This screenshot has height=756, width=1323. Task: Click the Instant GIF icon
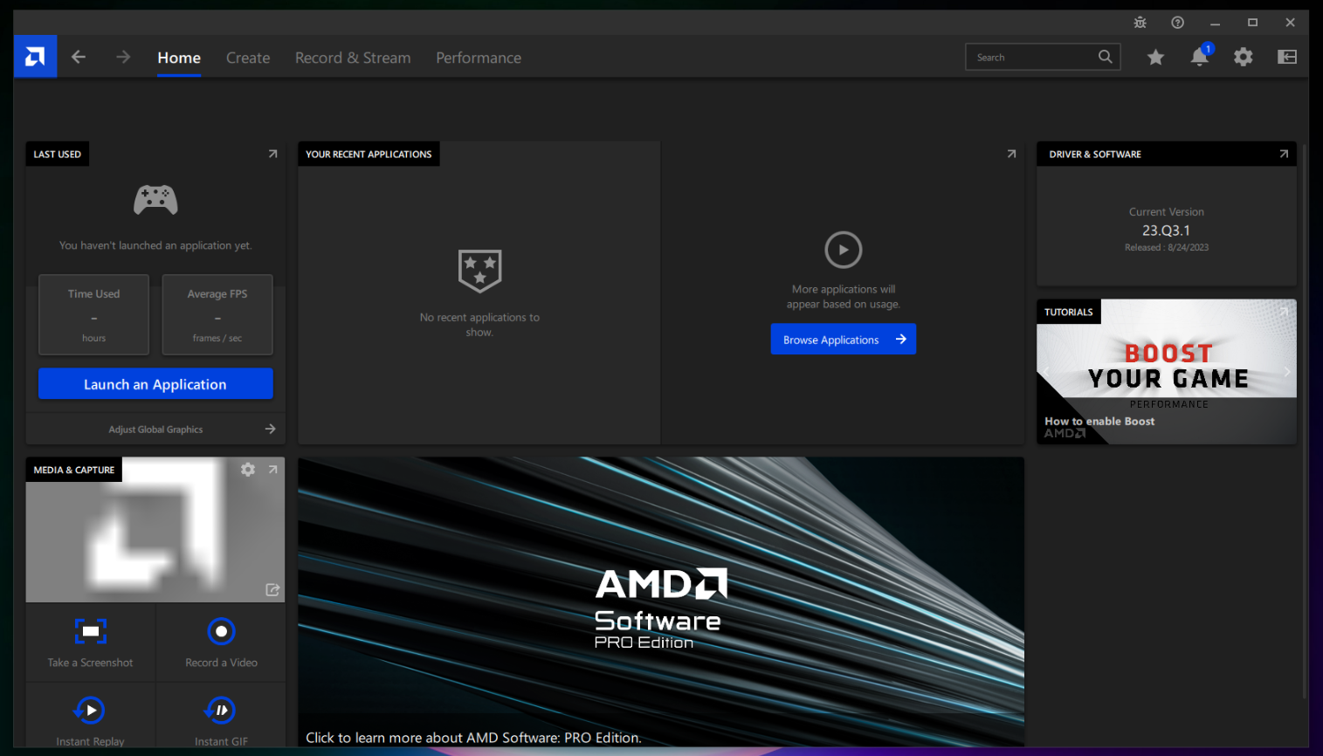pos(221,711)
